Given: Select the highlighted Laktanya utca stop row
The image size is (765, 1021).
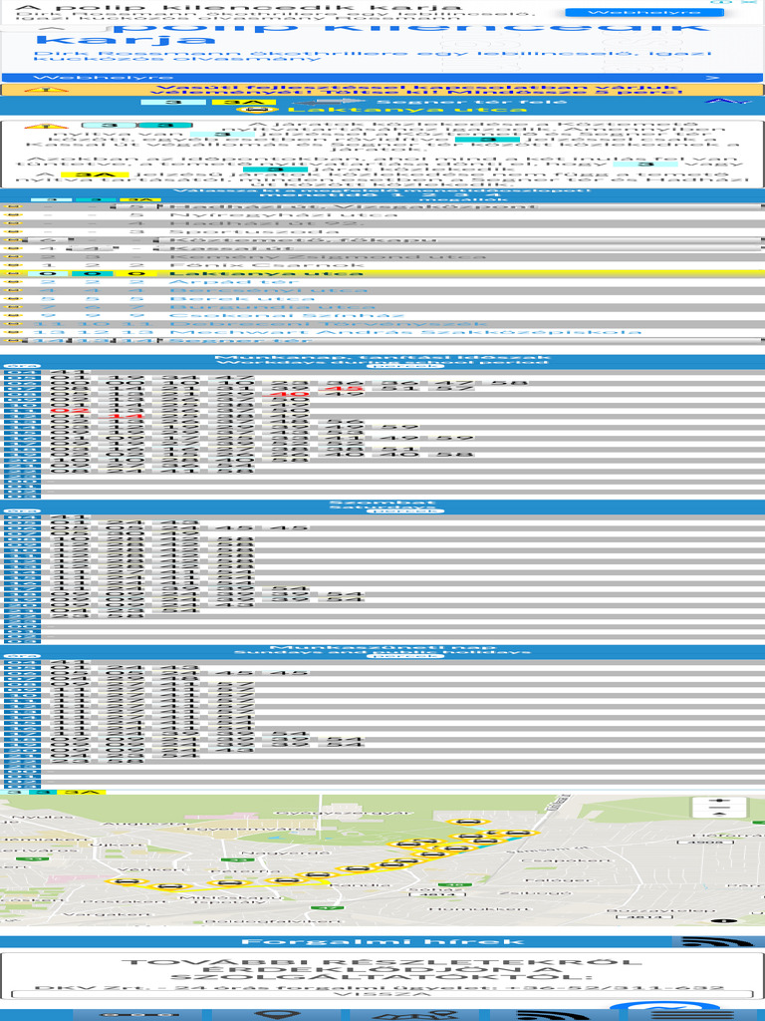Looking at the screenshot, I should 382,273.
